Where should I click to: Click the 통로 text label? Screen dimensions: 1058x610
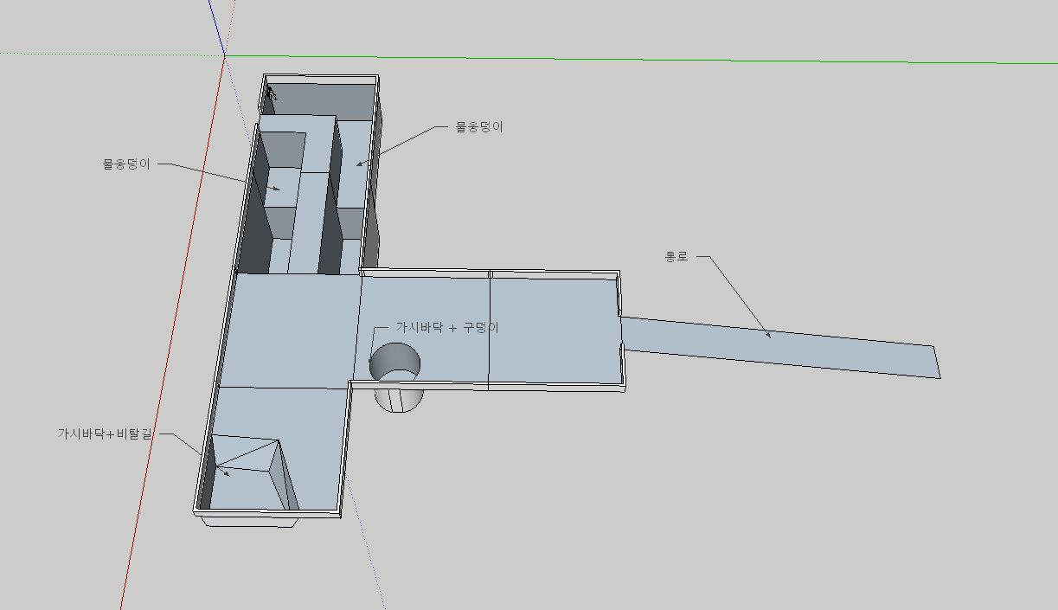click(676, 256)
